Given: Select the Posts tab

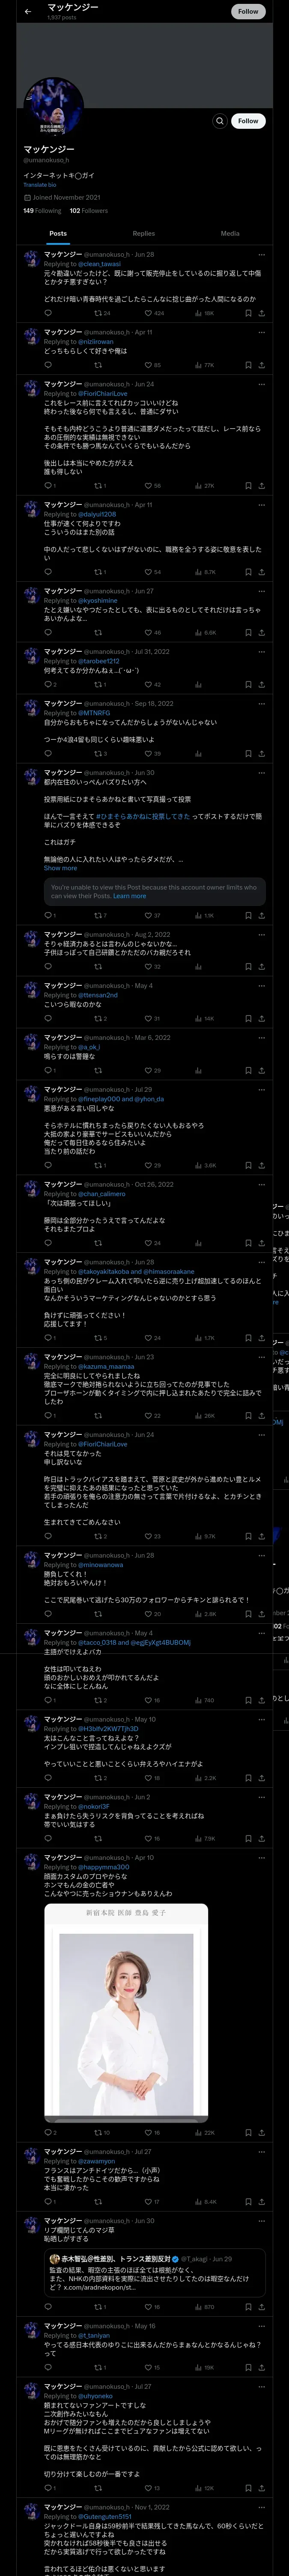Looking at the screenshot, I should (59, 233).
